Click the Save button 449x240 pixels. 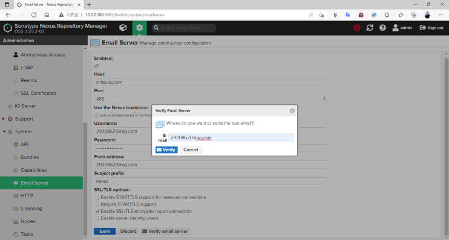click(105, 231)
